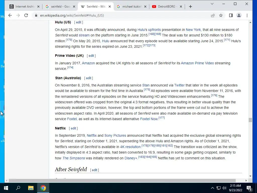Open the Windows Start menu
257x193 pixels.
tap(6, 188)
